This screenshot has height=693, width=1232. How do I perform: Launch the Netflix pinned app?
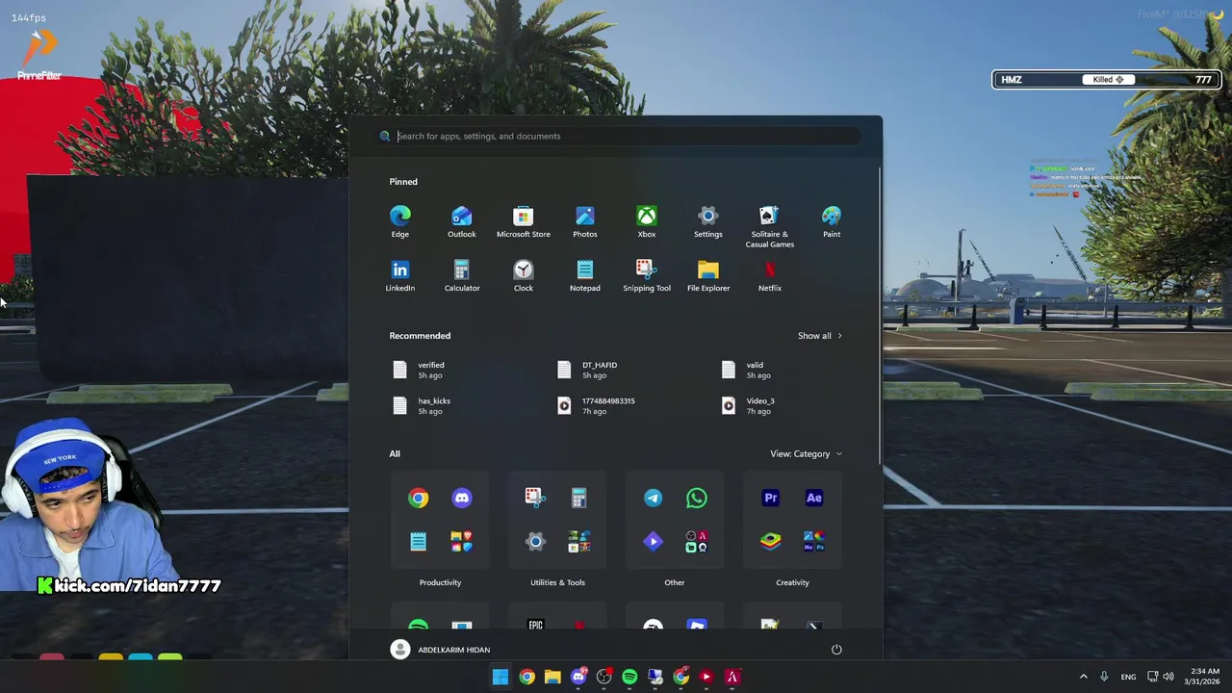(x=769, y=276)
